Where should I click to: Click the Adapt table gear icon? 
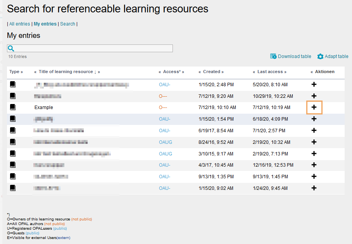point(320,56)
